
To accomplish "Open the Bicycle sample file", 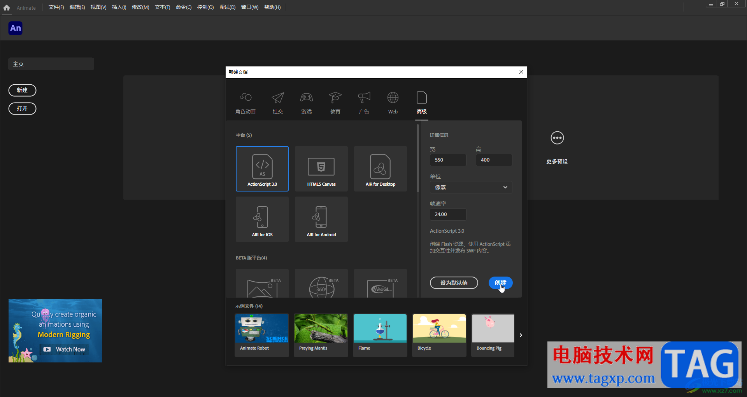I will (439, 335).
